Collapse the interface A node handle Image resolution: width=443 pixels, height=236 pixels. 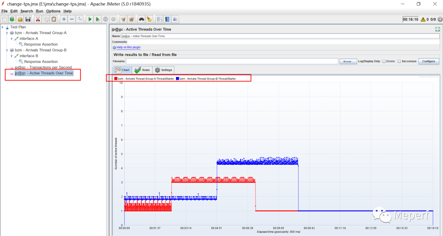(11, 38)
